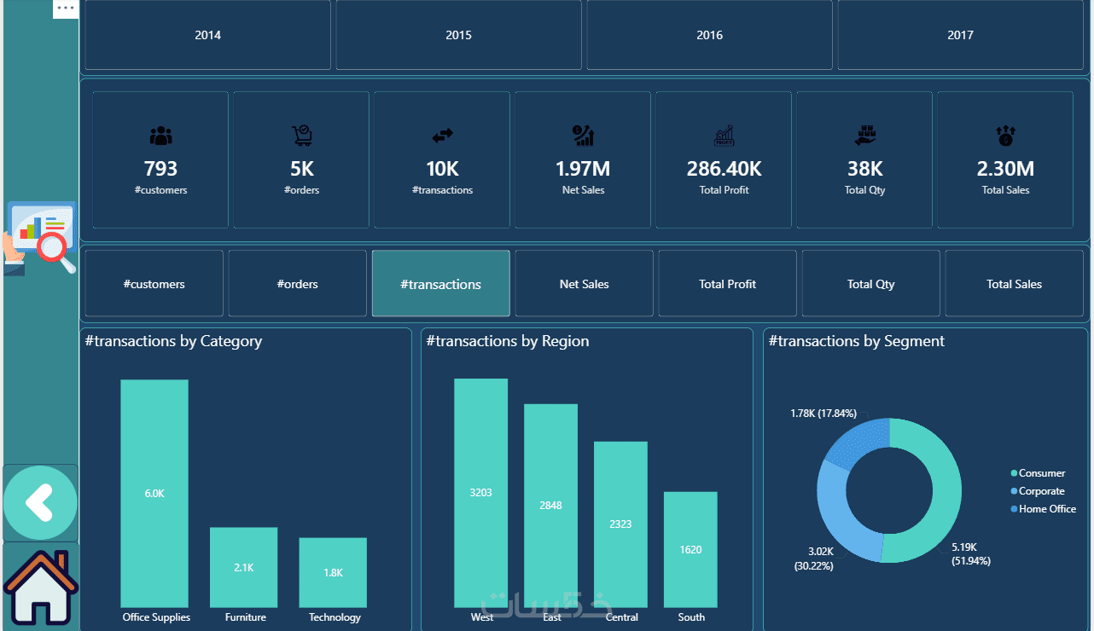1094x631 pixels.
Task: Click the "#transactions by Category" chart title
Action: 173,341
